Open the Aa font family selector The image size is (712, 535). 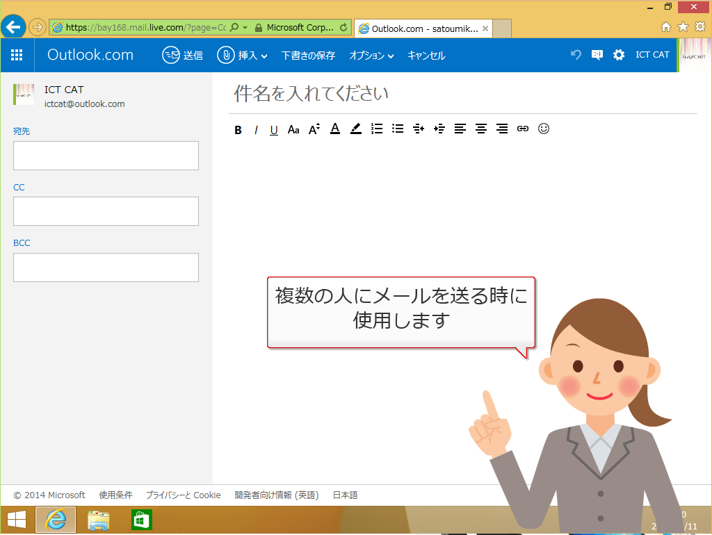pos(293,129)
